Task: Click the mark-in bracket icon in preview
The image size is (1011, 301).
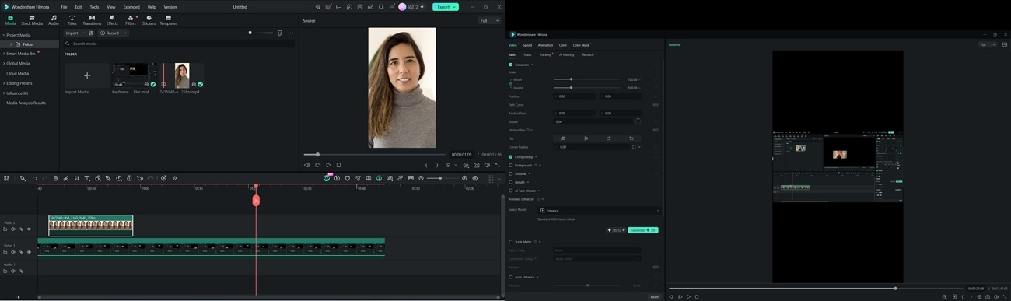Action: click(x=426, y=165)
